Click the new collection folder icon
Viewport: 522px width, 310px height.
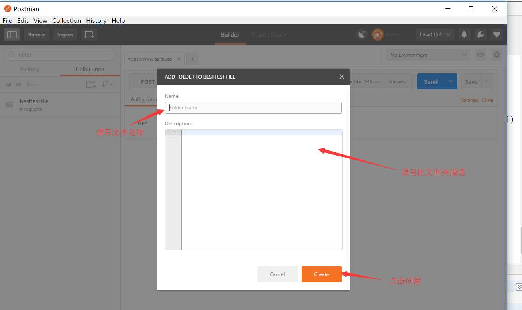[x=91, y=84]
